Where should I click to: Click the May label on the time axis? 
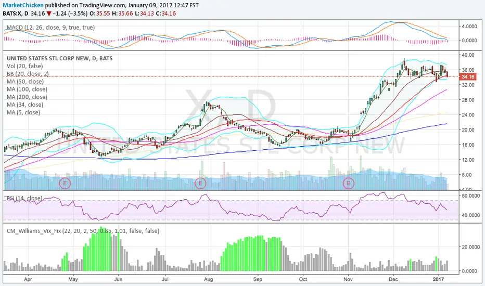[x=73, y=279]
